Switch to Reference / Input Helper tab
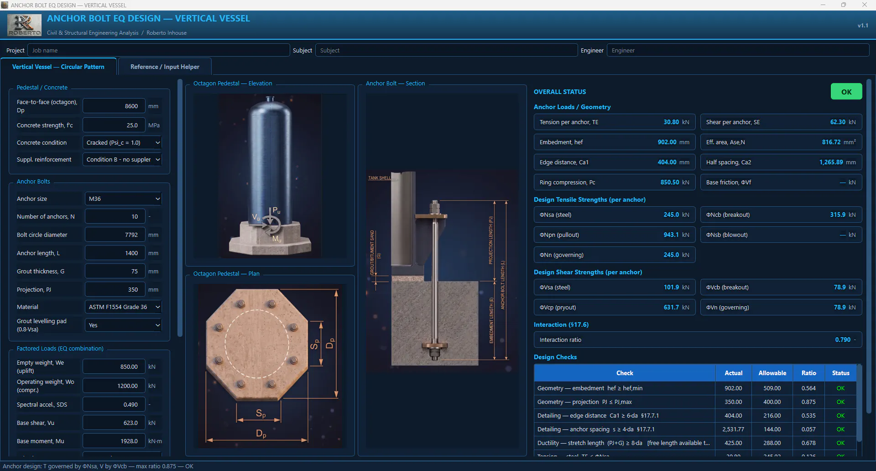Screen dimensions: 876x471 tap(165, 67)
